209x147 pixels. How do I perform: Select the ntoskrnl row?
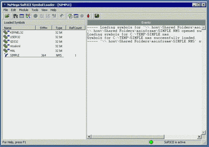[44, 46]
